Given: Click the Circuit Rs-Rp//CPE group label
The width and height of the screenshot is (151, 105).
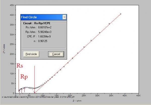Looking at the screenshot, I should [x=37, y=23].
